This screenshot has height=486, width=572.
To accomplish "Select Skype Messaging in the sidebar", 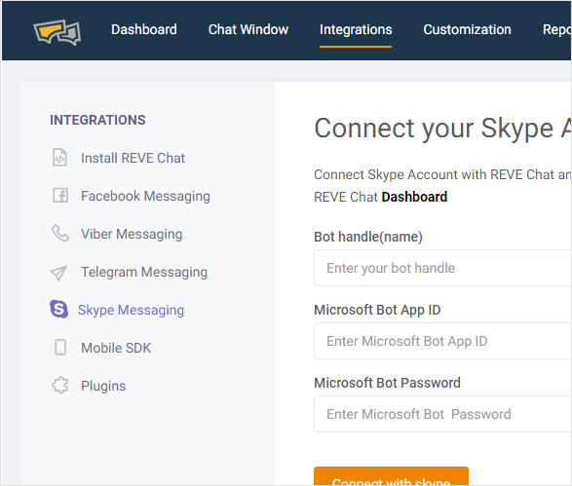I will point(131,310).
